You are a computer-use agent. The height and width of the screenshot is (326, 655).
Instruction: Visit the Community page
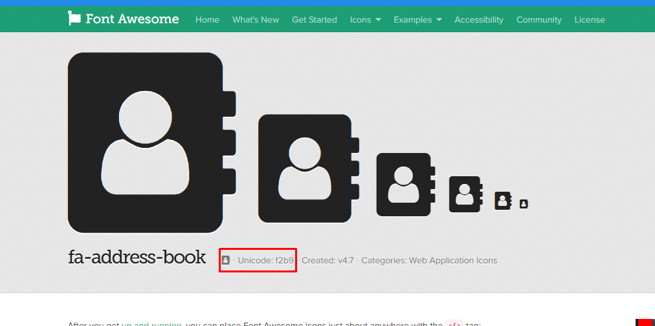538,19
